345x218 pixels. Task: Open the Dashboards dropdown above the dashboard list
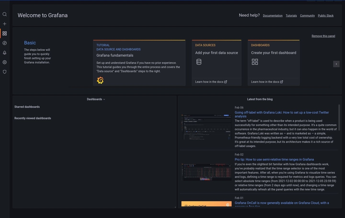click(96, 99)
